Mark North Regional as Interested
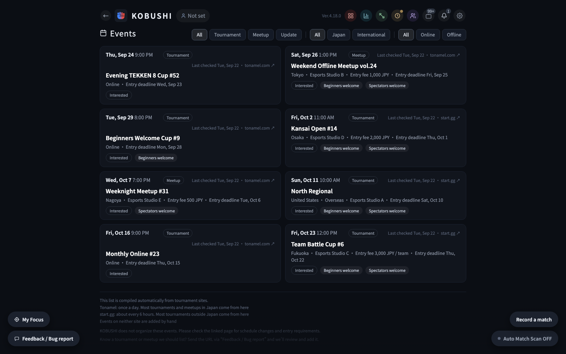 click(x=304, y=211)
